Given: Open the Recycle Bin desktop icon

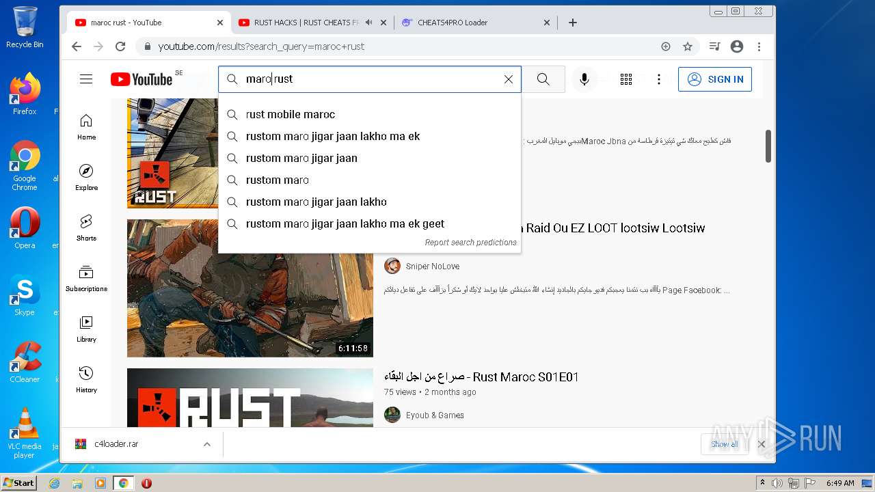Looking at the screenshot, I should click(x=25, y=27).
